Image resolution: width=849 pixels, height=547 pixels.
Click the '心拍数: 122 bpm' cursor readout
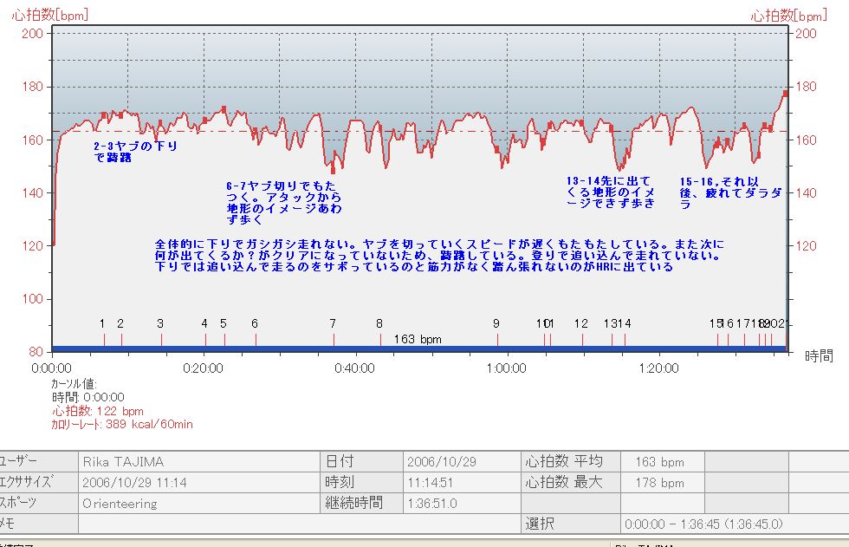coord(97,411)
